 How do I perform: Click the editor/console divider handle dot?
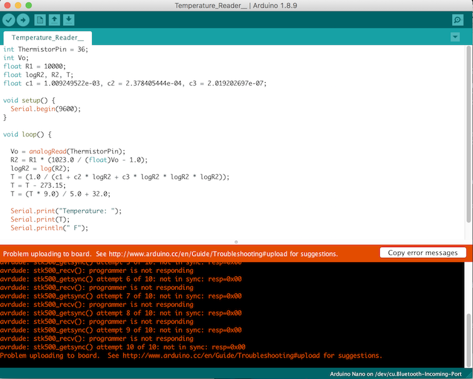click(237, 242)
